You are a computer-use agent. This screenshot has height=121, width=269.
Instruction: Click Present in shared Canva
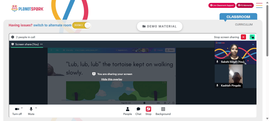(158, 50)
